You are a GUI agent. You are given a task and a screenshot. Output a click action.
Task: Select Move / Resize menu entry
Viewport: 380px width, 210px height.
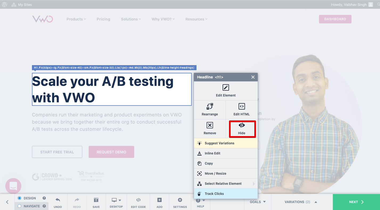click(226, 174)
